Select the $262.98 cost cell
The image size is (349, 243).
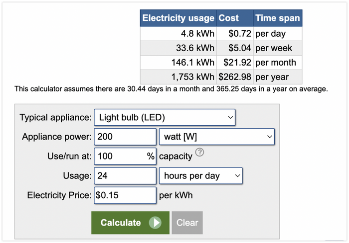pos(235,77)
